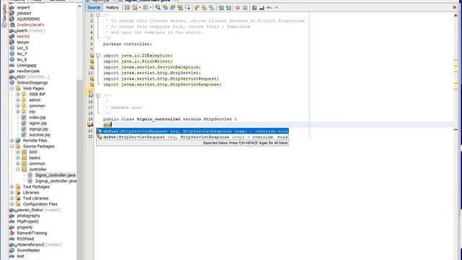Select the photography project

click(28, 216)
